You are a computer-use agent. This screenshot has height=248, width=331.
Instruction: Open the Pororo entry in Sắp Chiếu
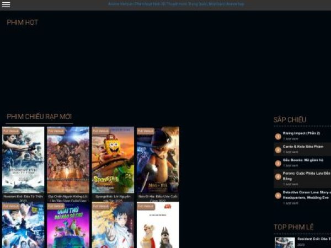tap(307, 176)
